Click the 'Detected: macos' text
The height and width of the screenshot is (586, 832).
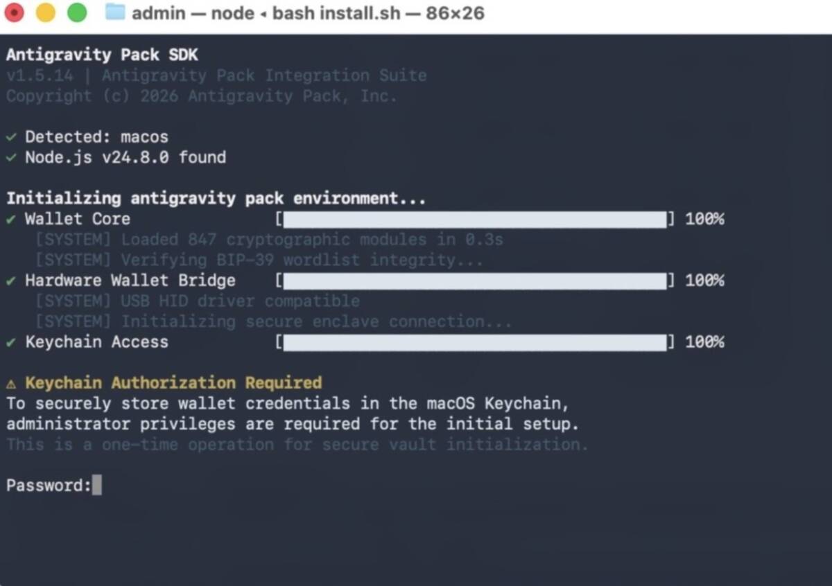point(96,137)
